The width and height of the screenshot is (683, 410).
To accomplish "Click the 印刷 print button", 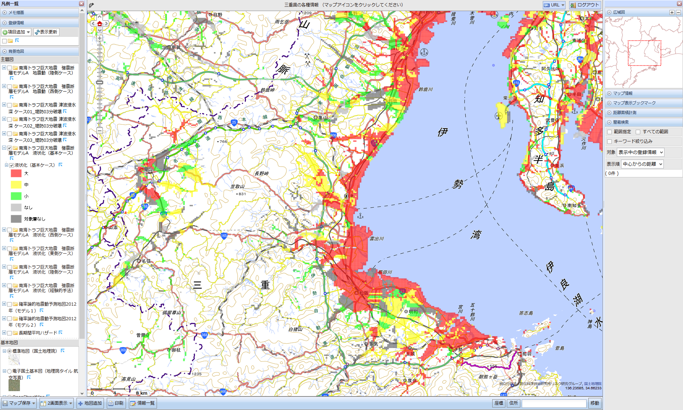I will click(116, 403).
